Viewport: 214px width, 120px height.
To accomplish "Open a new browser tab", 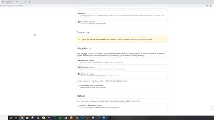I will click(x=30, y=2).
